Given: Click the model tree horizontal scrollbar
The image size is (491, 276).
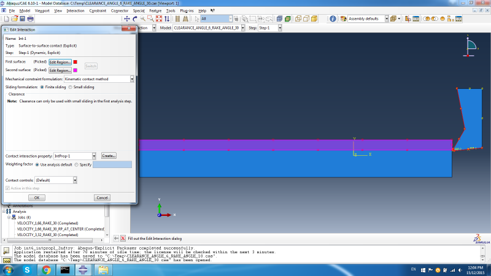Looking at the screenshot, I should click(50, 240).
